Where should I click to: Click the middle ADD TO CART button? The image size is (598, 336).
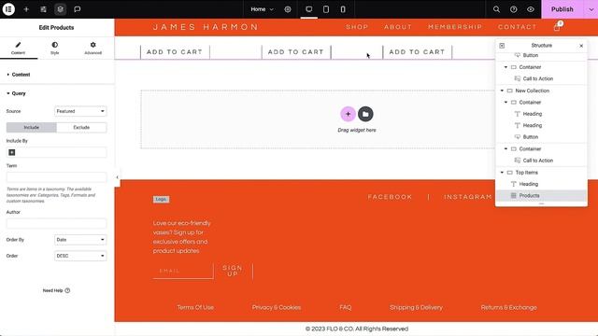coord(296,52)
